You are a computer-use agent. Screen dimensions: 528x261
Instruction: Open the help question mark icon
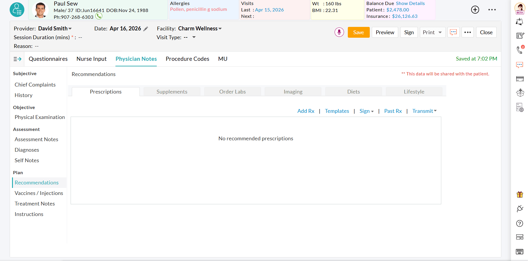(520, 224)
